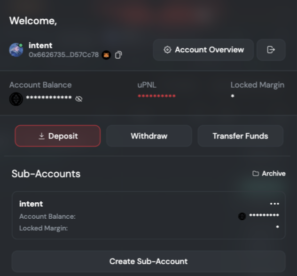Click the wallet address 0x6626735...D57Cc78
The image size is (297, 276).
pyautogui.click(x=63, y=55)
